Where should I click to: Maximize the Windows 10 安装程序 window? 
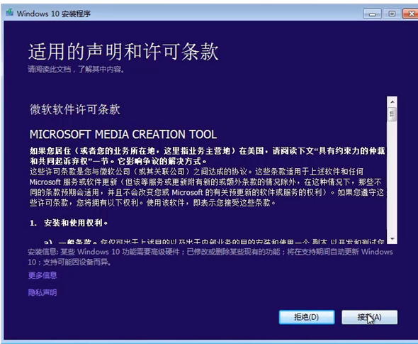coord(392,13)
